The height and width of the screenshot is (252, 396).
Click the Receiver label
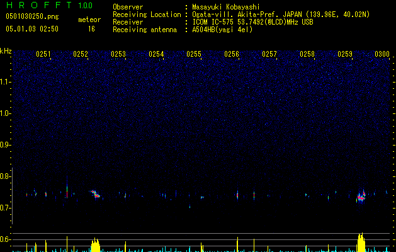[x=128, y=22]
